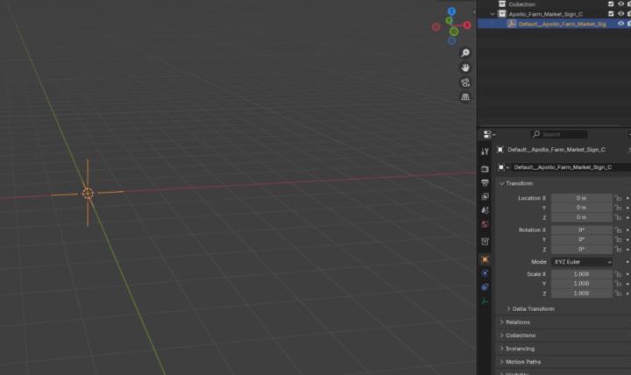Click the zoom view magnifier icon
The height and width of the screenshot is (375, 631).
pos(465,53)
